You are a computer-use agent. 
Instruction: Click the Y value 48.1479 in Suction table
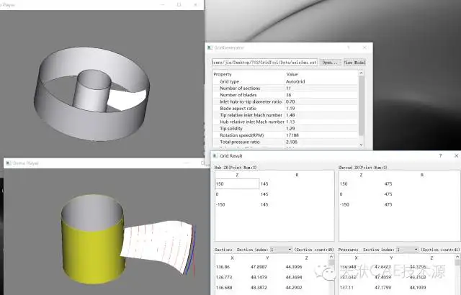coord(259,277)
